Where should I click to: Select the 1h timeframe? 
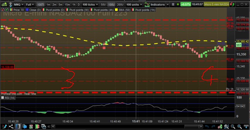tap(74, 4)
